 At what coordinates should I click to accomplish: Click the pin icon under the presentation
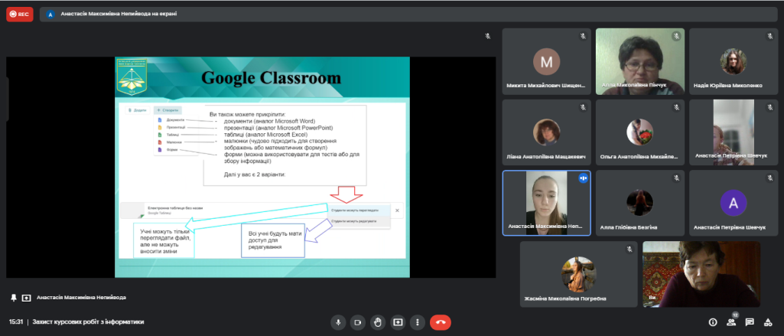(14, 298)
